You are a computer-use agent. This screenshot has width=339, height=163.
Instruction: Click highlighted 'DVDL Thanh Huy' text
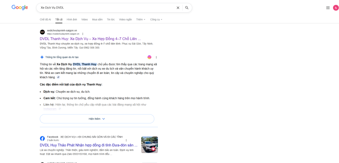coord(85,64)
